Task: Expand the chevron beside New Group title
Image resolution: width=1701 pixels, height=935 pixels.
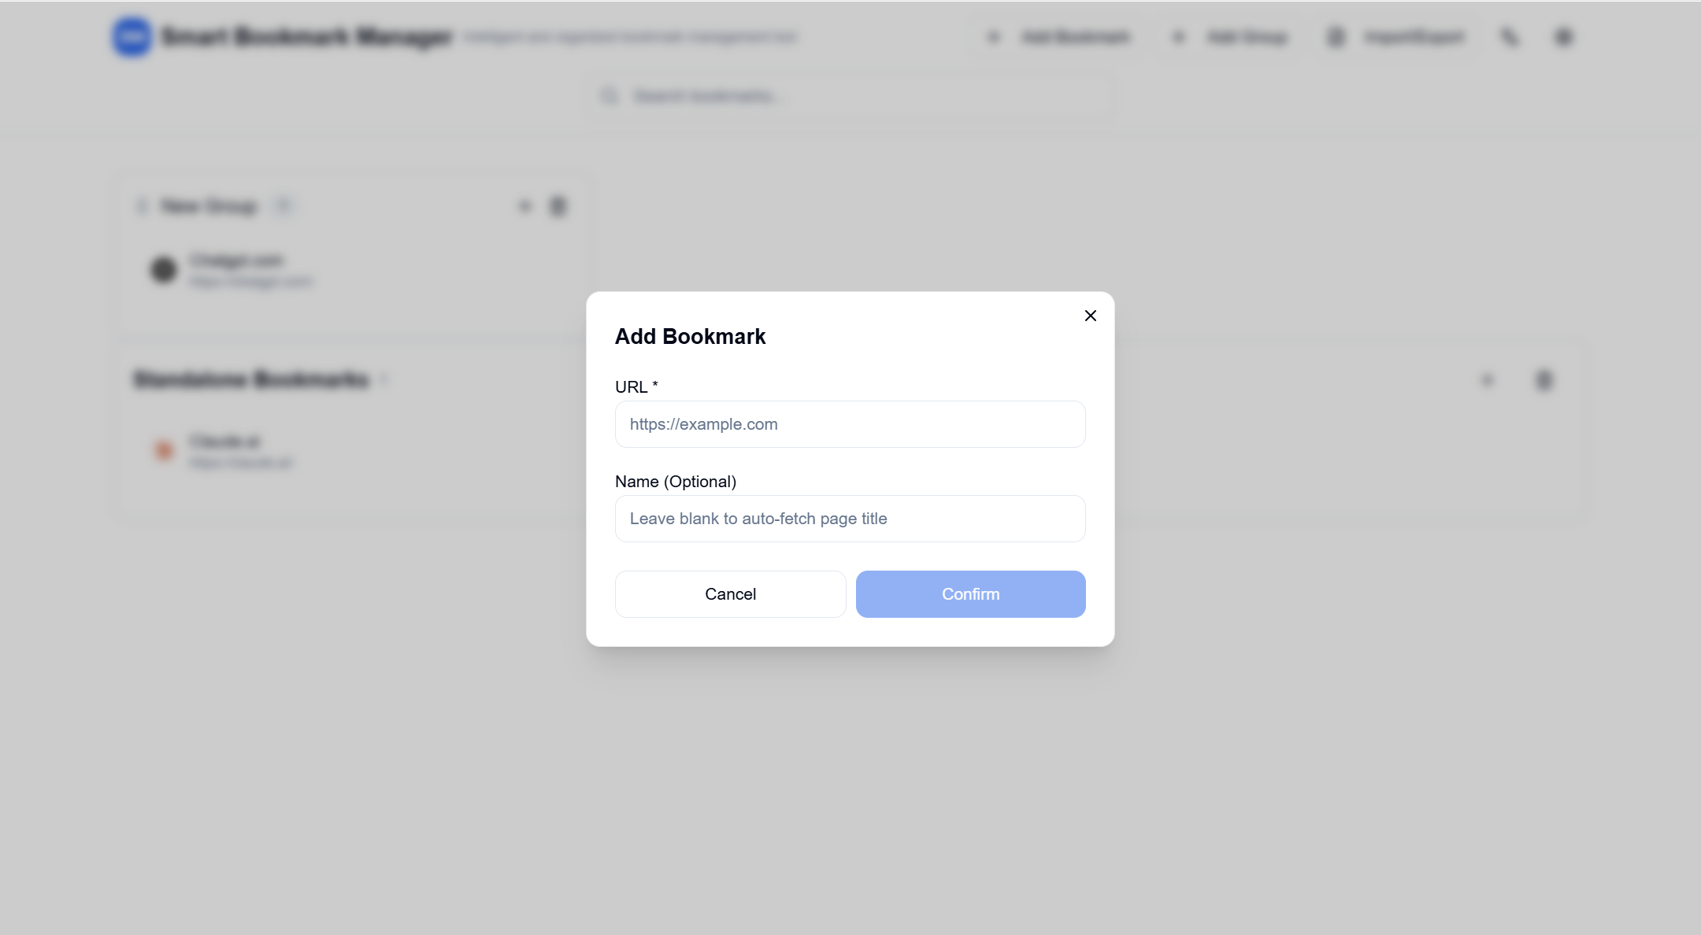Action: [143, 205]
